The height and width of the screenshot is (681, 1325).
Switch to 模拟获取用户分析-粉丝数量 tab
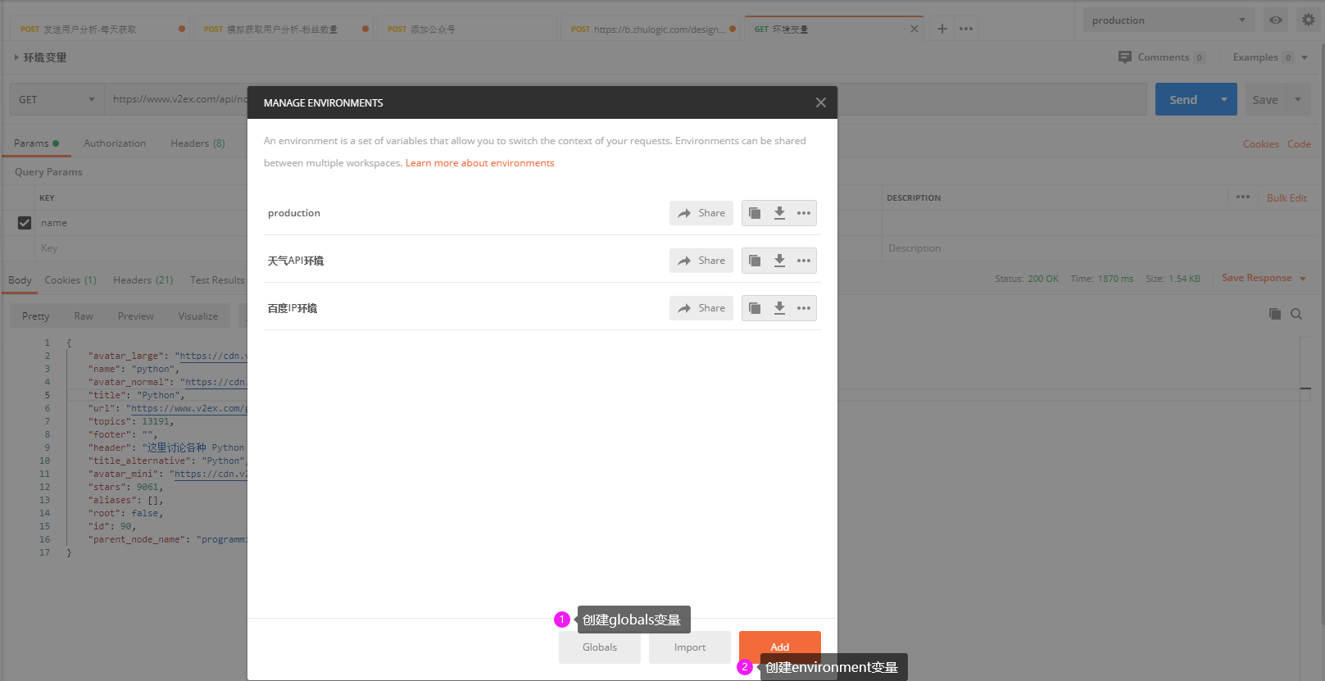(284, 29)
